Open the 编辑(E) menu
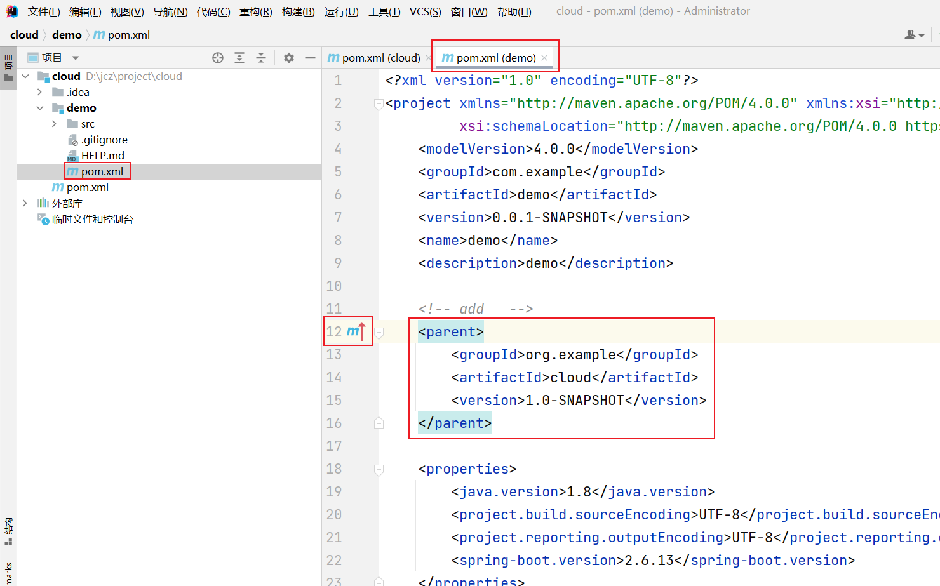This screenshot has height=586, width=940. click(x=85, y=11)
